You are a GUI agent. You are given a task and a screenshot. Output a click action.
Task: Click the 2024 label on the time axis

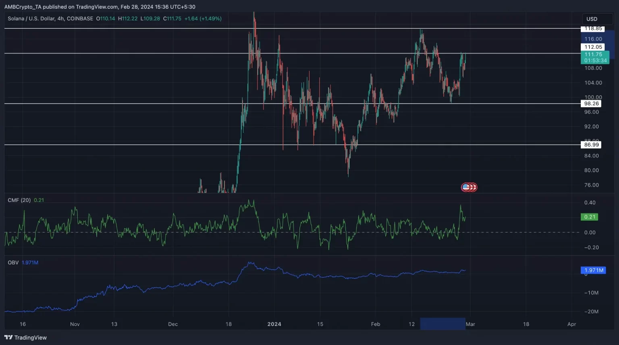[274, 324]
